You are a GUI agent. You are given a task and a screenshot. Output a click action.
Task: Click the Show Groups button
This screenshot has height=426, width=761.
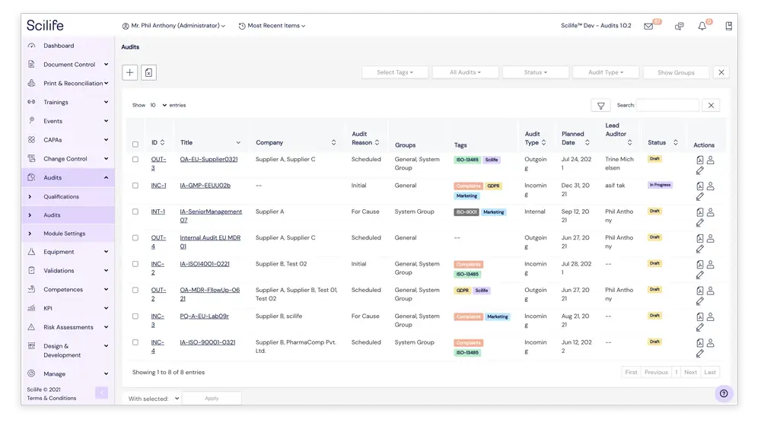[x=676, y=72]
